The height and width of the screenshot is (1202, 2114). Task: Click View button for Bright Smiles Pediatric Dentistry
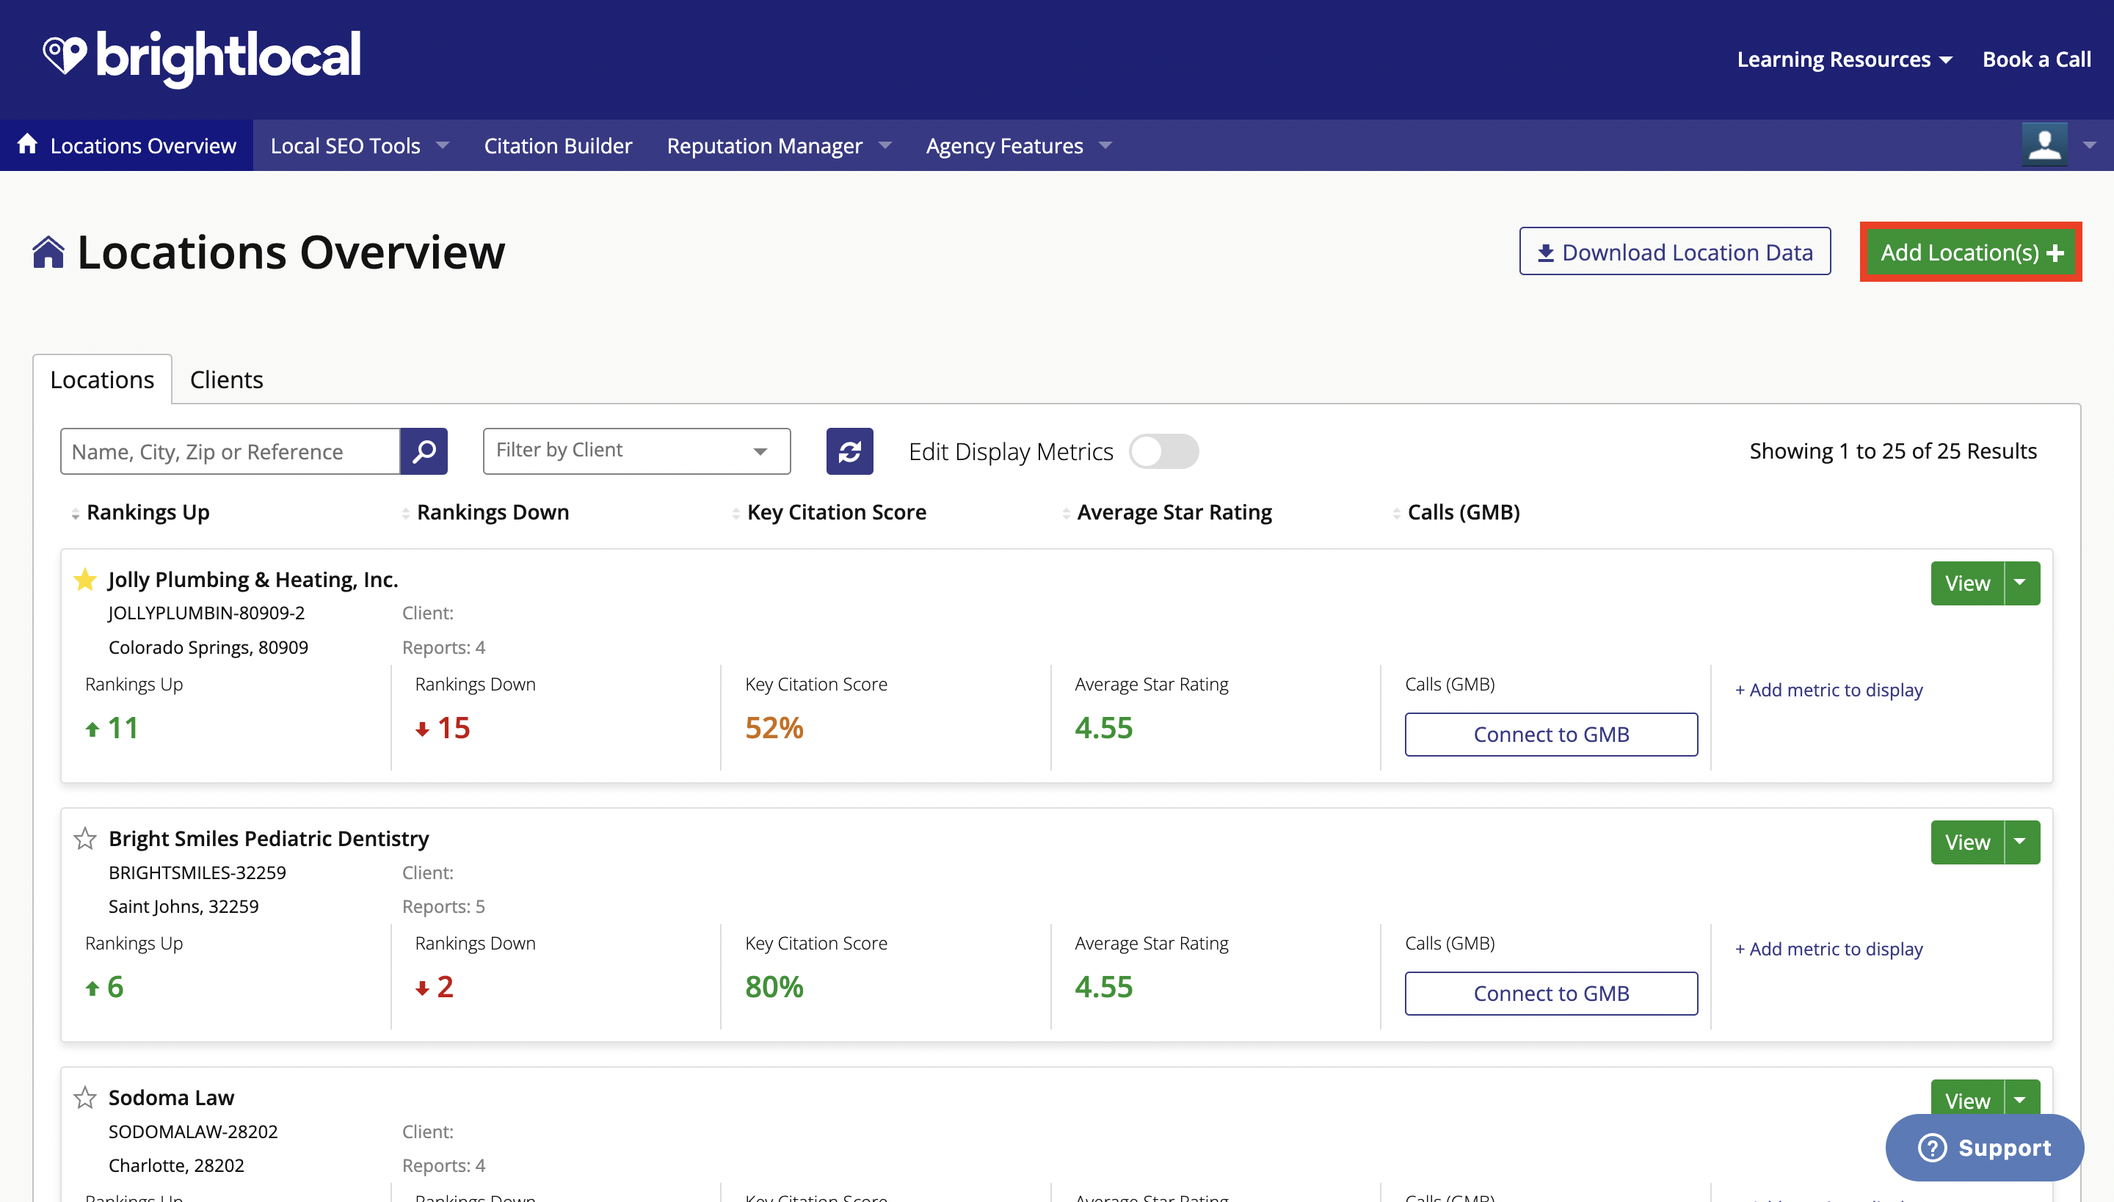pos(1967,842)
